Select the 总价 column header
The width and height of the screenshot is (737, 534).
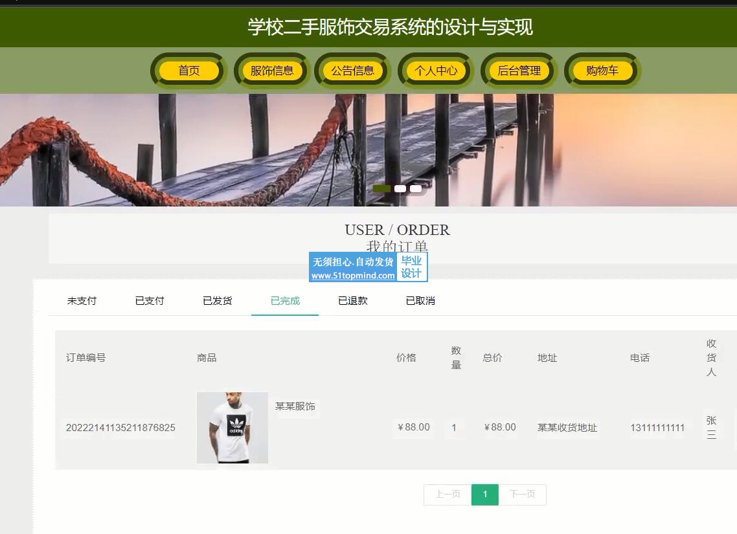point(492,358)
